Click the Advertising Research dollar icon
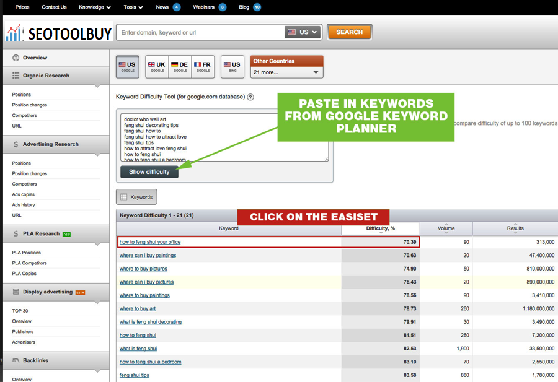The width and height of the screenshot is (558, 382). point(15,144)
